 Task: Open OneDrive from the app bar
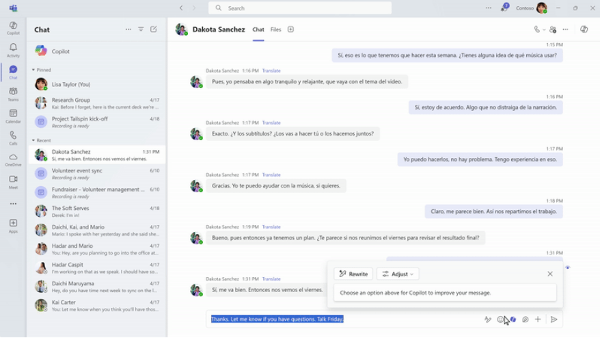click(x=13, y=159)
